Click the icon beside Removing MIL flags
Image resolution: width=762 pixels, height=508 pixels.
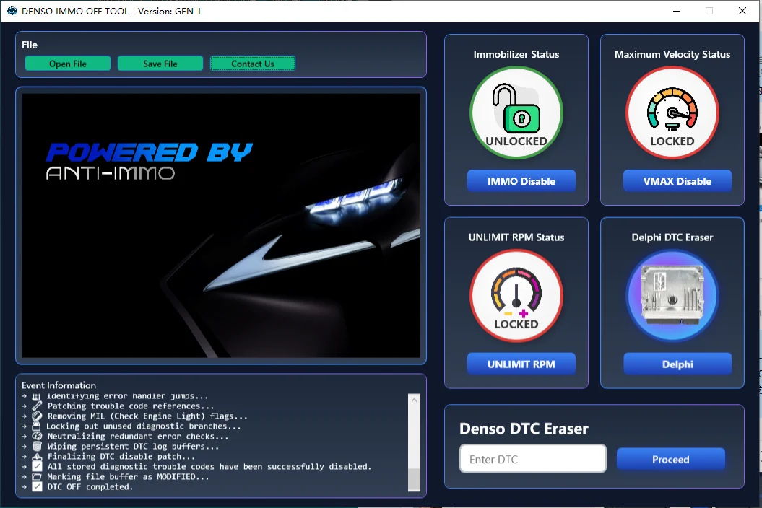point(37,416)
